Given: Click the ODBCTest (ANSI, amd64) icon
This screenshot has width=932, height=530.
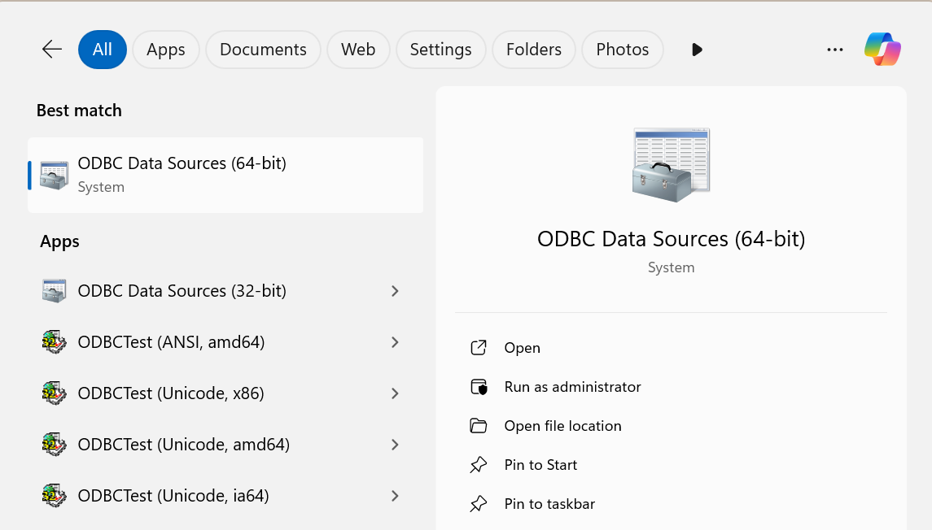Looking at the screenshot, I should (x=54, y=341).
